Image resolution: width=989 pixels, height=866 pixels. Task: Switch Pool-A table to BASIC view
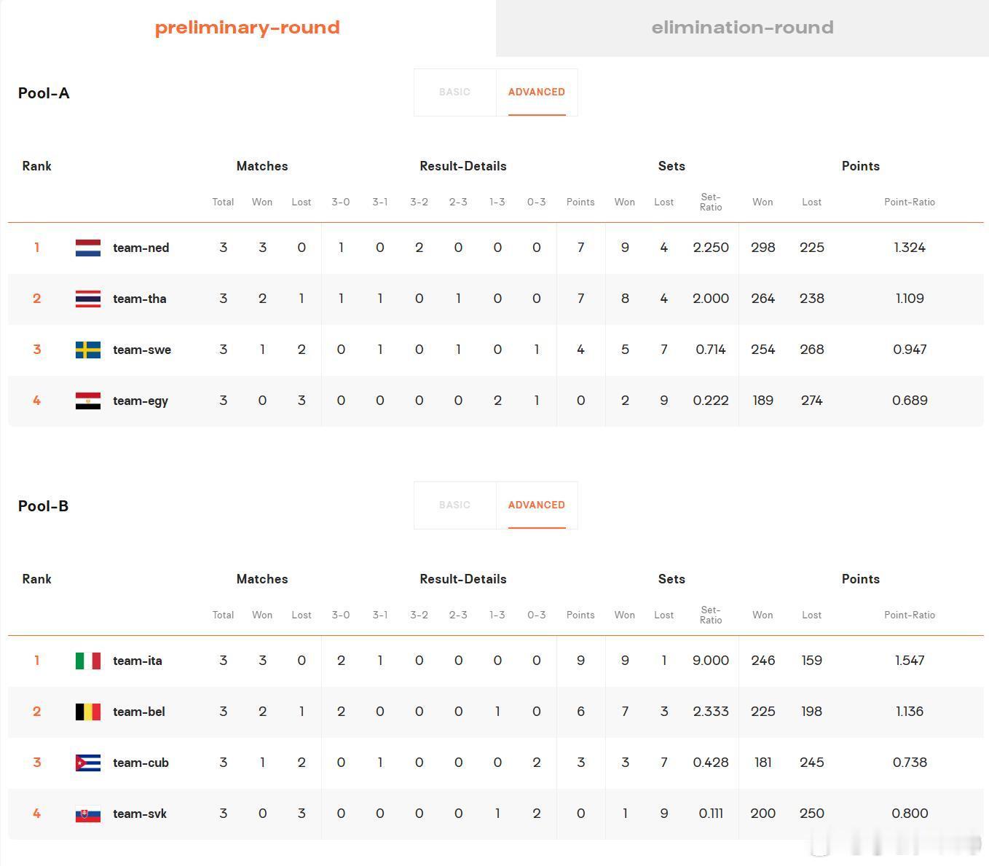[454, 92]
